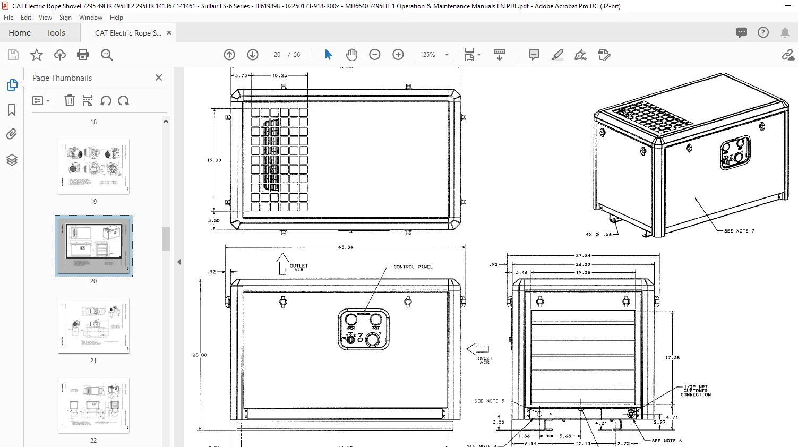Rotate the page clockwise
Image resolution: width=798 pixels, height=447 pixels.
pos(124,100)
